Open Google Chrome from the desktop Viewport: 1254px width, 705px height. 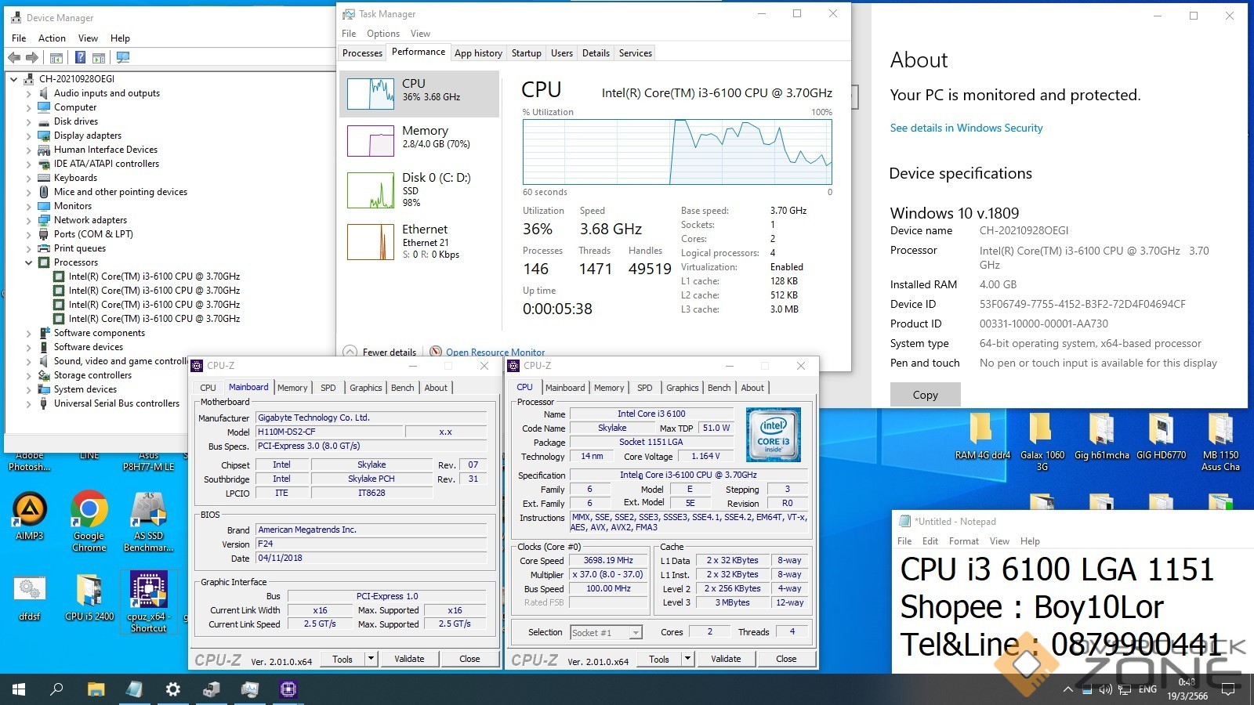[89, 521]
